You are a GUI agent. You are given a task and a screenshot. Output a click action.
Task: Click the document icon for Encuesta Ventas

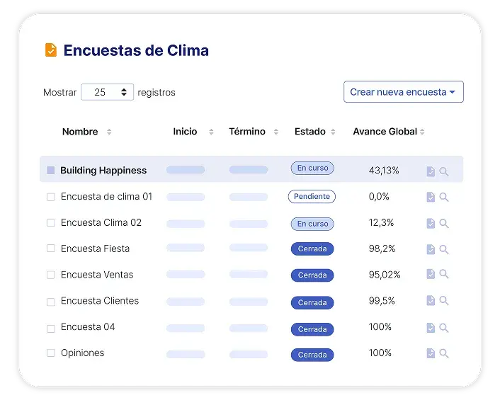431,275
